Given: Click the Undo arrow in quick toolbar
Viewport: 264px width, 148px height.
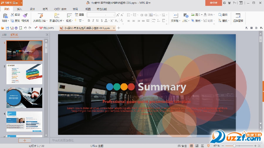Looking at the screenshot, I should click(x=25, y=28).
